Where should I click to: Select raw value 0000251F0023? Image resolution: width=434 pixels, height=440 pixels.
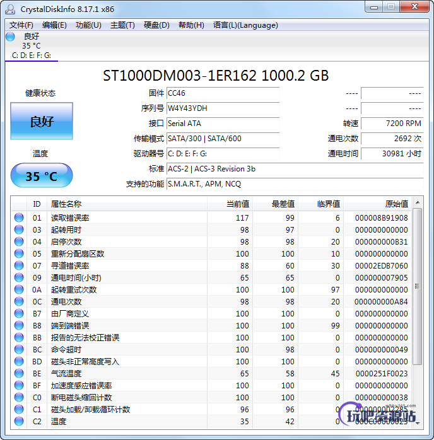tap(382, 373)
